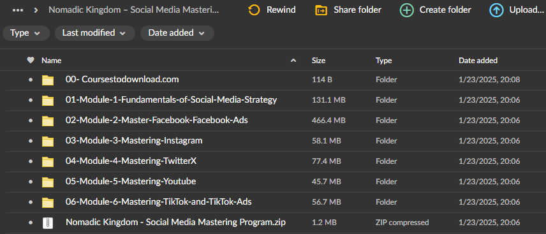Screen dimensions: 546x234
Task: Click the Rewind label
Action: pyautogui.click(x=281, y=10)
